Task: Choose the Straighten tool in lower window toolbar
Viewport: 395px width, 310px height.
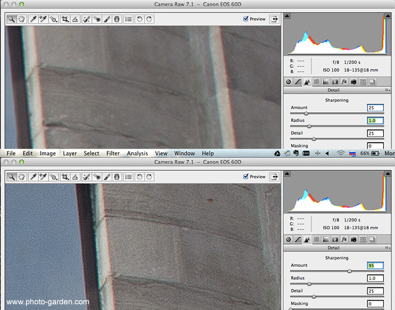Action: 75,176
